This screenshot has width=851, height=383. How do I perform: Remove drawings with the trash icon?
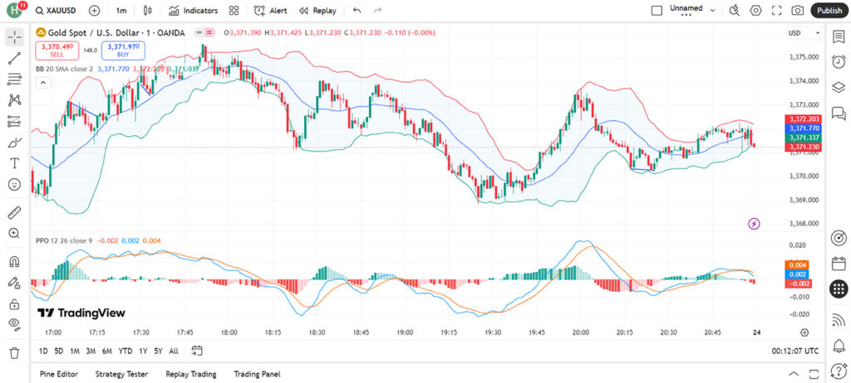(x=15, y=352)
